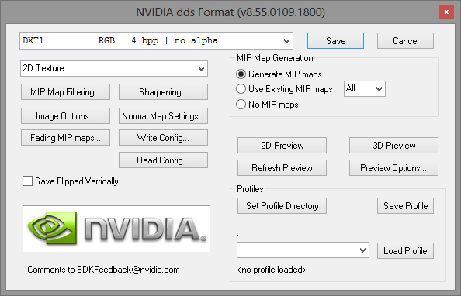
Task: Open Fading MIP maps settings
Action: pos(65,138)
